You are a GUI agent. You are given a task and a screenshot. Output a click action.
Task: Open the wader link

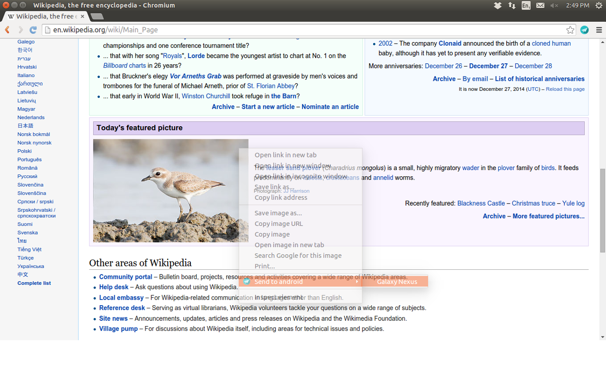pos(471,168)
